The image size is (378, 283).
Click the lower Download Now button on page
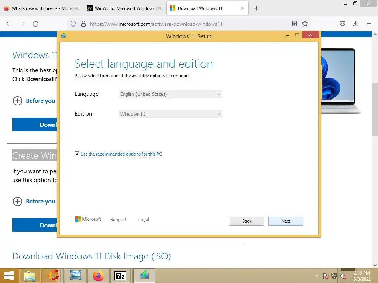34,225
